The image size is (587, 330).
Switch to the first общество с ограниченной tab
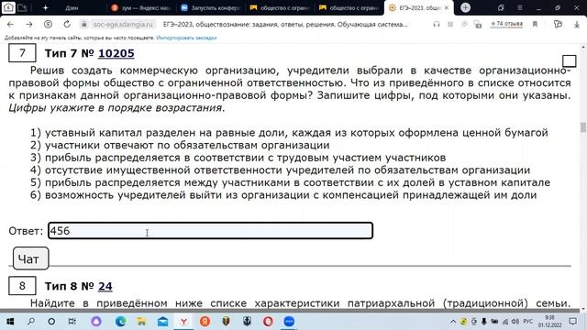tap(280, 7)
